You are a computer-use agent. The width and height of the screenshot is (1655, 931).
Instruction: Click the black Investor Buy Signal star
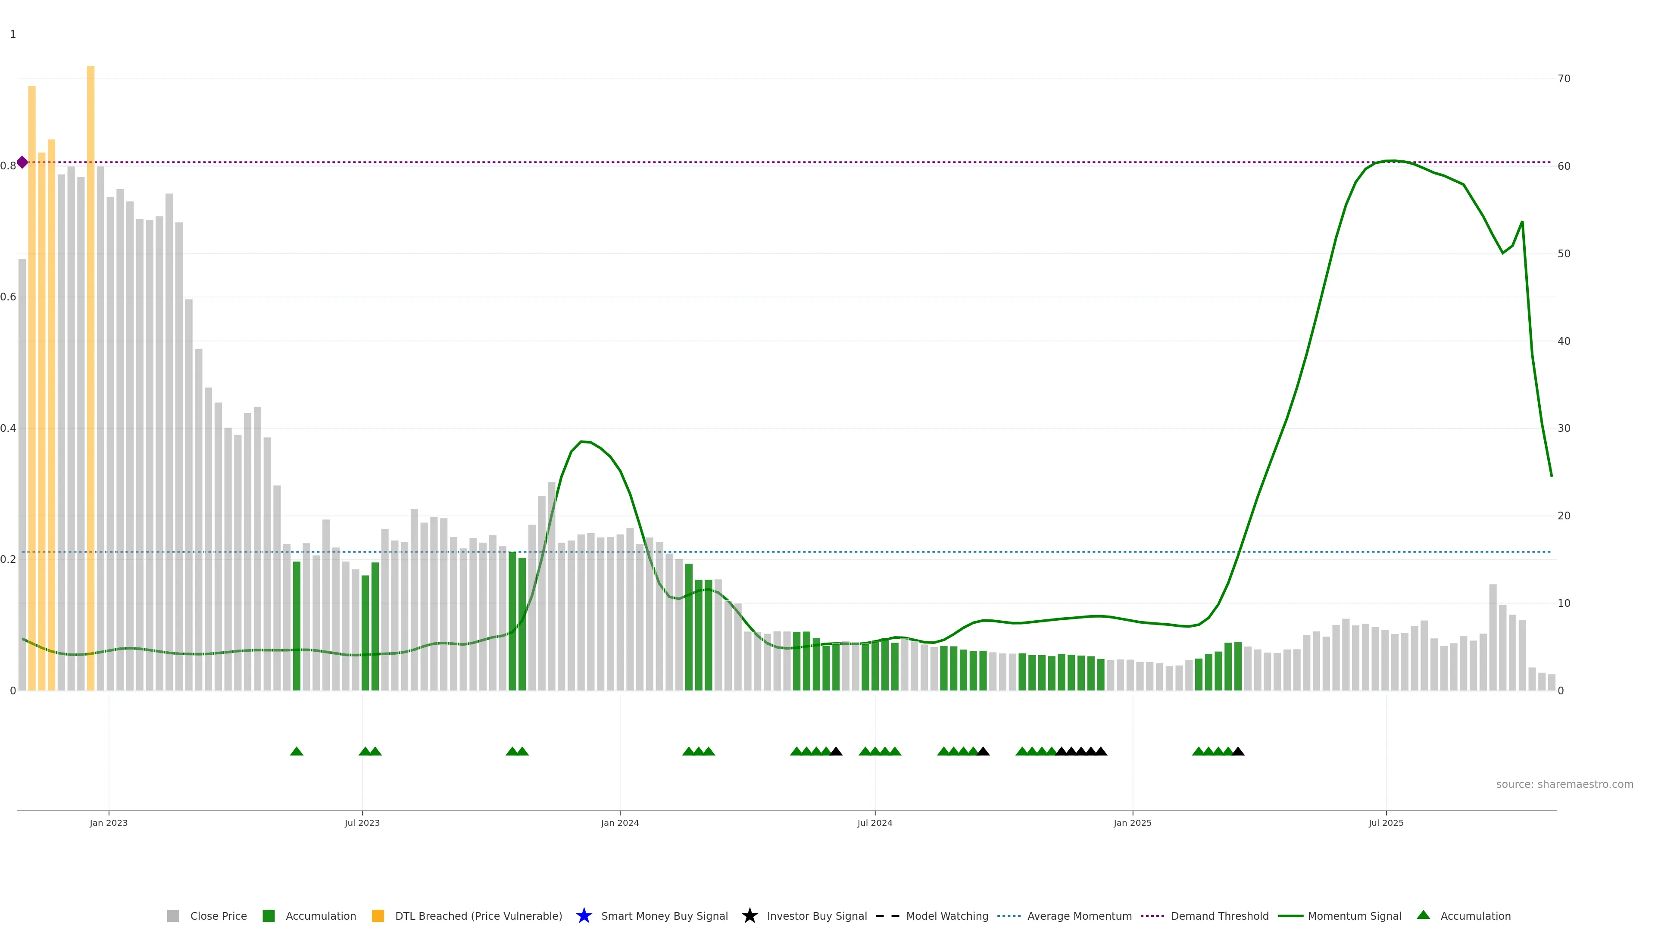click(749, 915)
